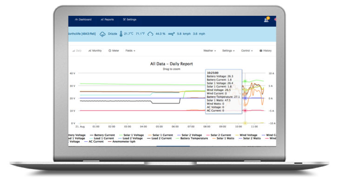341x191 pixels.
Task: Open the Settings dropdown in the toolbar
Action: pos(228,50)
